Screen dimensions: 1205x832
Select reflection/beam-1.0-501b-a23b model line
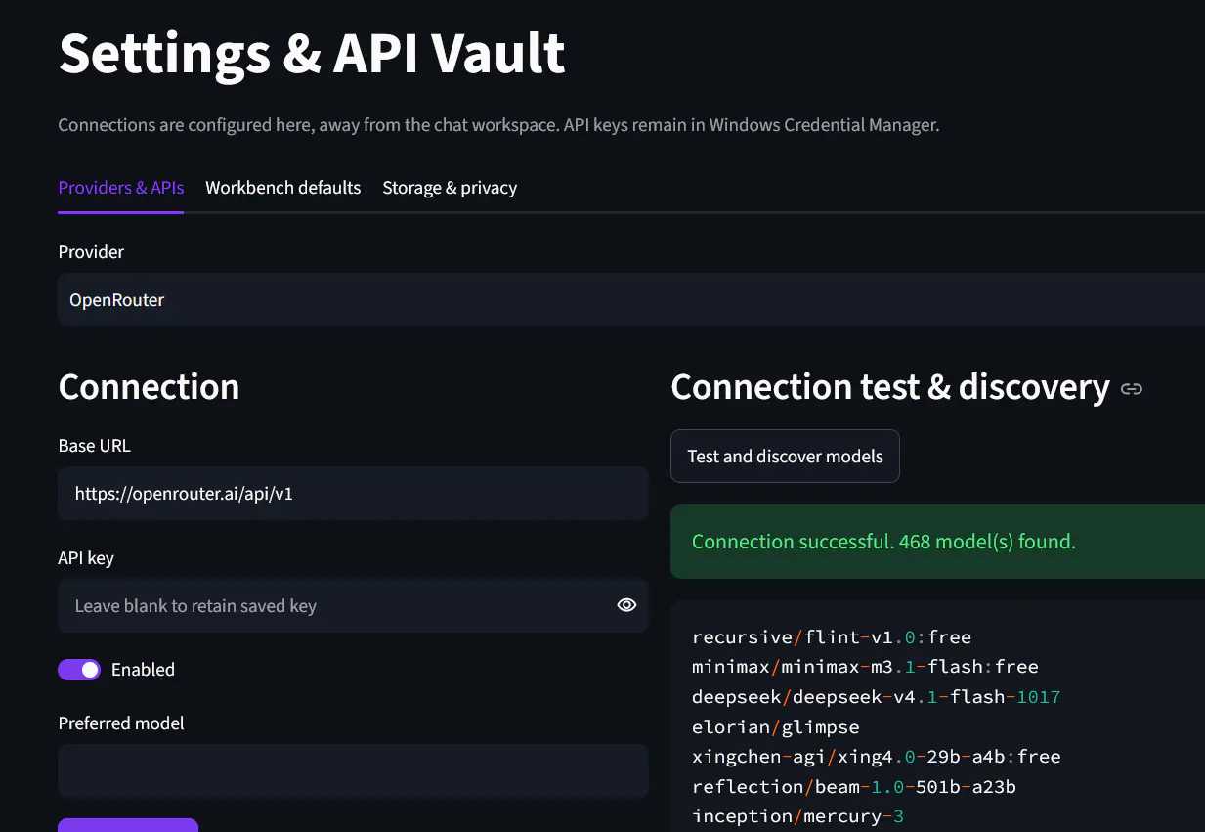pyautogui.click(x=854, y=787)
